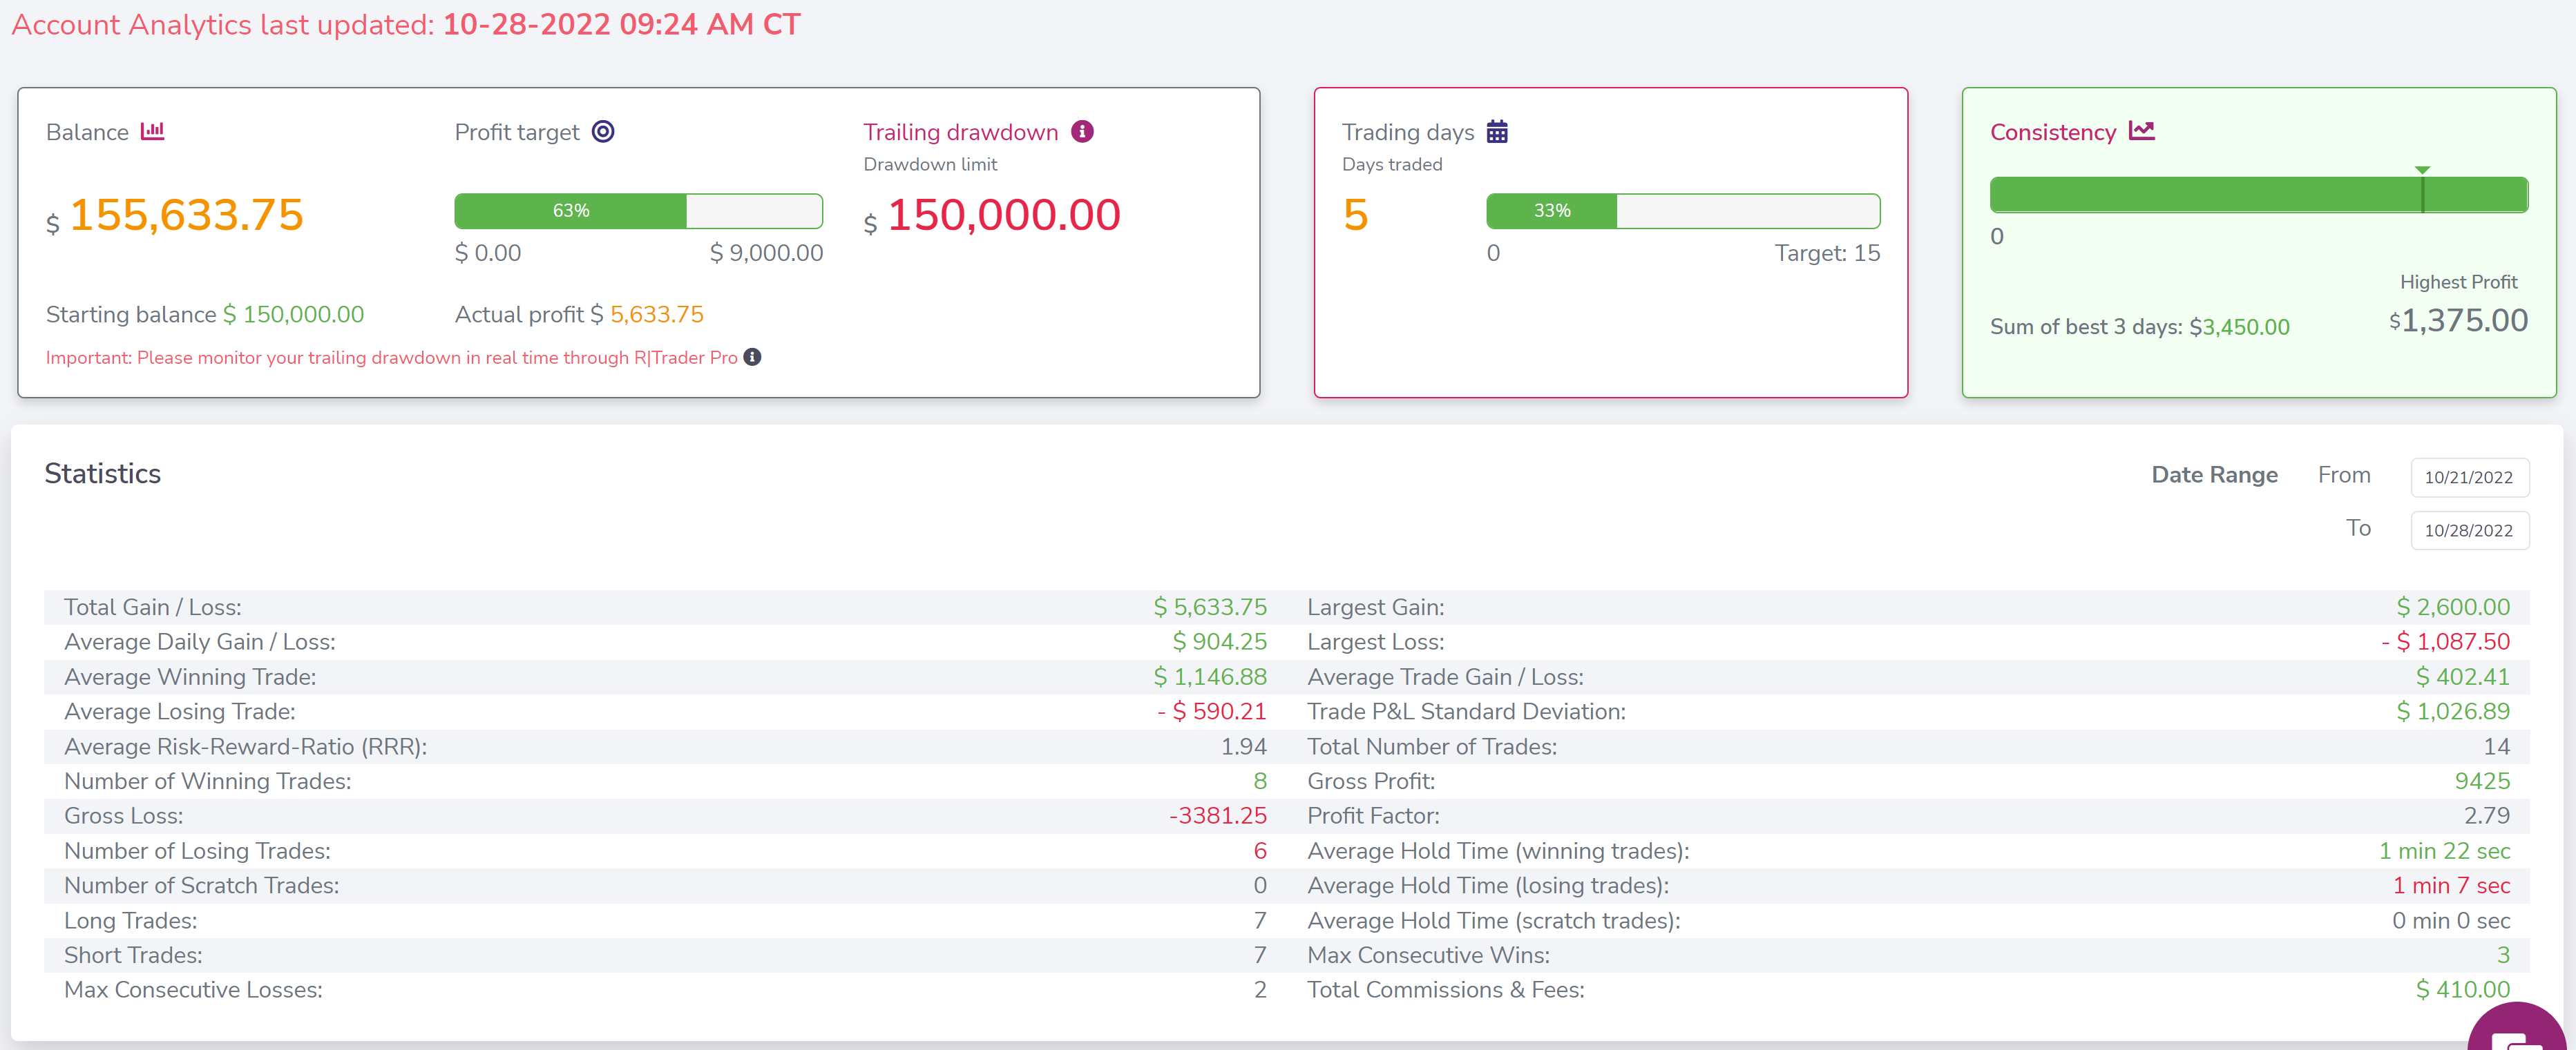Select the Profit Factor statistics row
This screenshot has height=1050, width=2576.
(1908, 815)
